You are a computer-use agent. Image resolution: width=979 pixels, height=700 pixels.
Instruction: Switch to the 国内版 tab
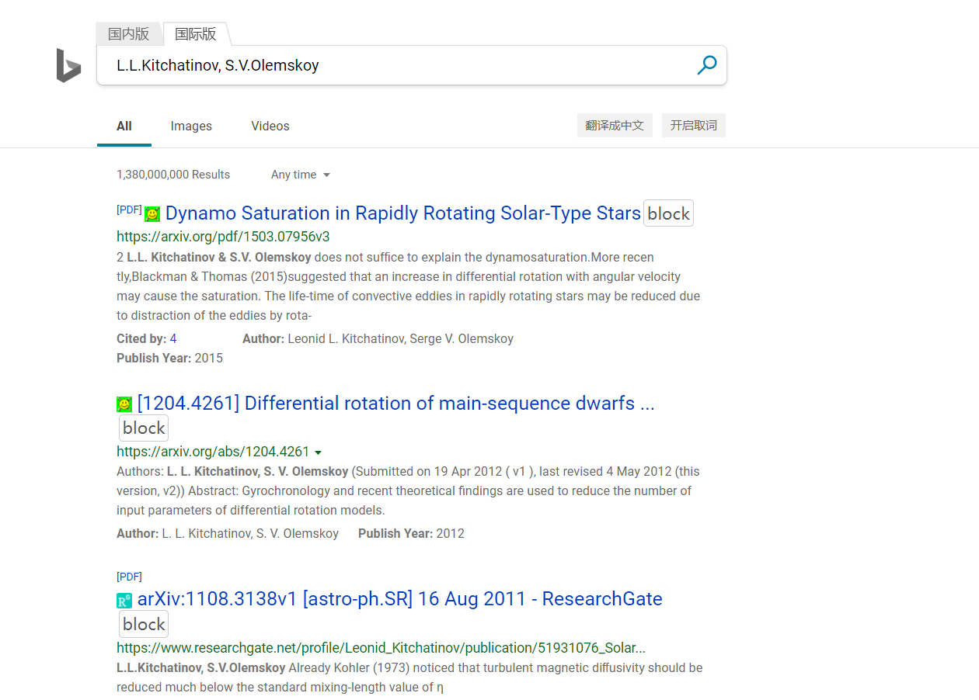[x=128, y=34]
